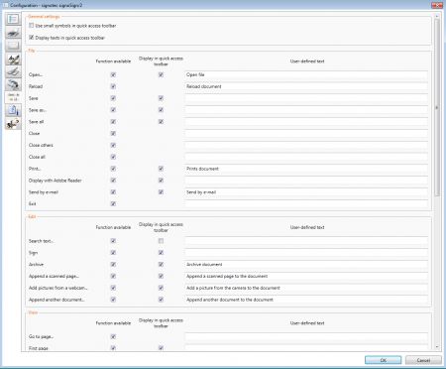Enable small symbols in quick access toolbar
The height and width of the screenshot is (369, 446).
pyautogui.click(x=32, y=26)
